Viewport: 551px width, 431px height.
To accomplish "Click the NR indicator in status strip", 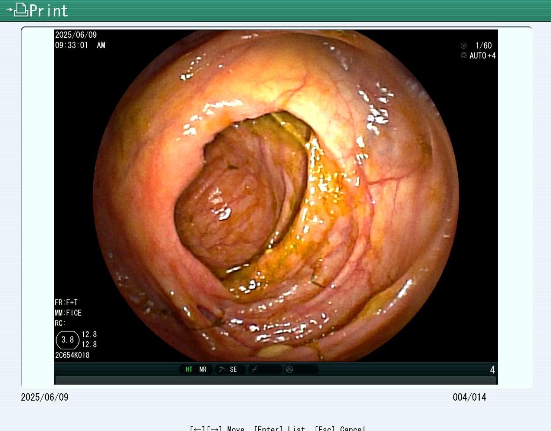I will [203, 369].
